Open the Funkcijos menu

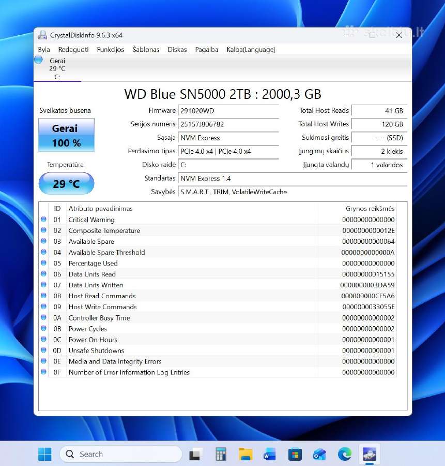[111, 50]
